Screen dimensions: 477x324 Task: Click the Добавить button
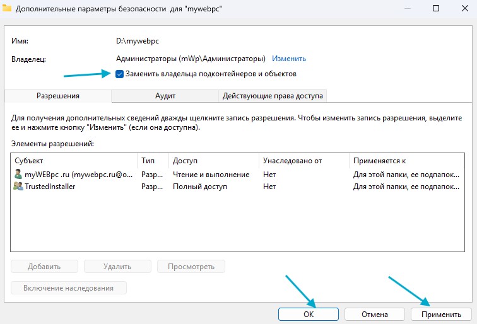pos(44,267)
